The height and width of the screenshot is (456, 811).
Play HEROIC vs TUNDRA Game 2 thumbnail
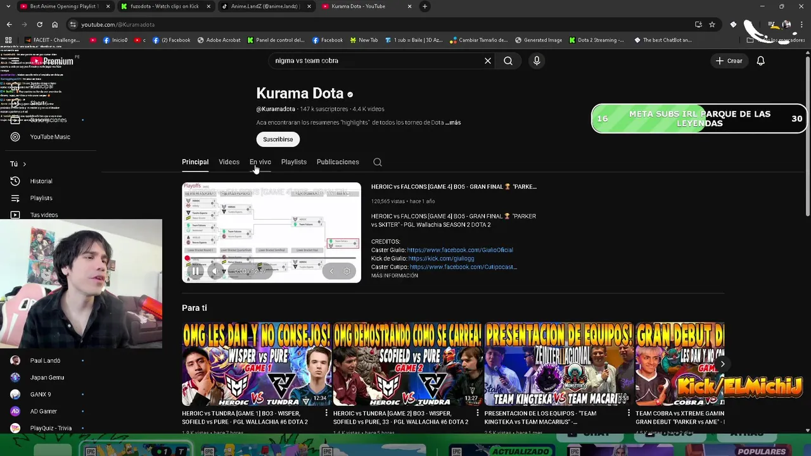(x=407, y=364)
